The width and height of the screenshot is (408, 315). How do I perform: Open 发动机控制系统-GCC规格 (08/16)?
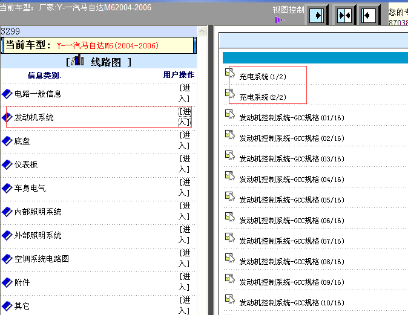(292, 261)
